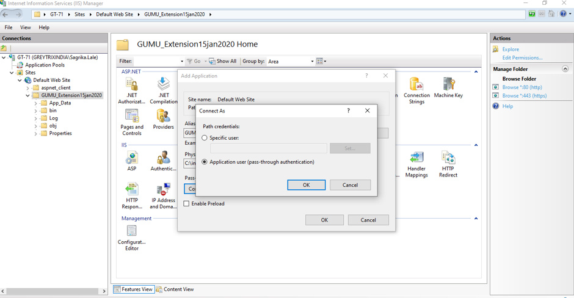Toggle the Enable Preload checkbox
This screenshot has height=298, width=574.
[x=187, y=203]
